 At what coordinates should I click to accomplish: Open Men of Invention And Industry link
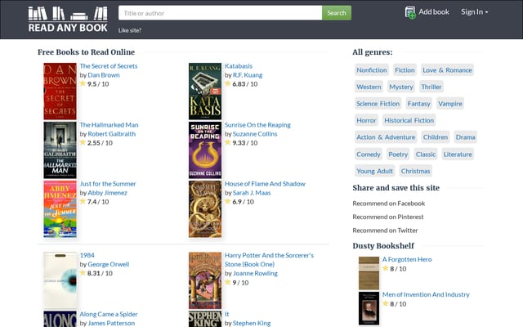[426, 294]
